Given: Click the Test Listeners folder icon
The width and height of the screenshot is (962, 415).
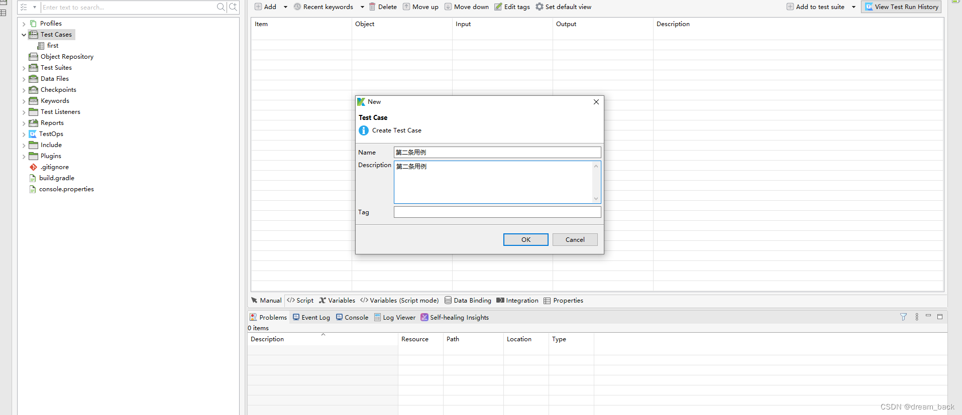Looking at the screenshot, I should point(34,112).
